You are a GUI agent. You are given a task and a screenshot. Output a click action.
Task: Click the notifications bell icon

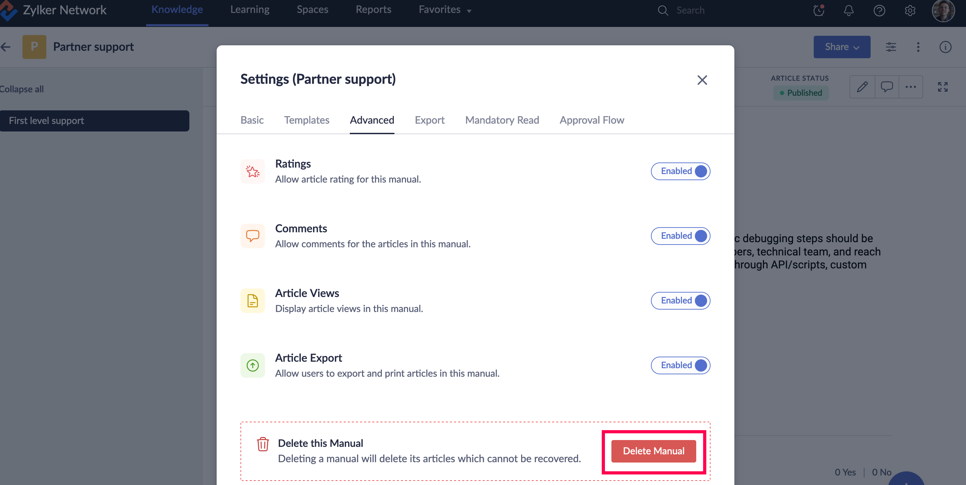coord(848,10)
